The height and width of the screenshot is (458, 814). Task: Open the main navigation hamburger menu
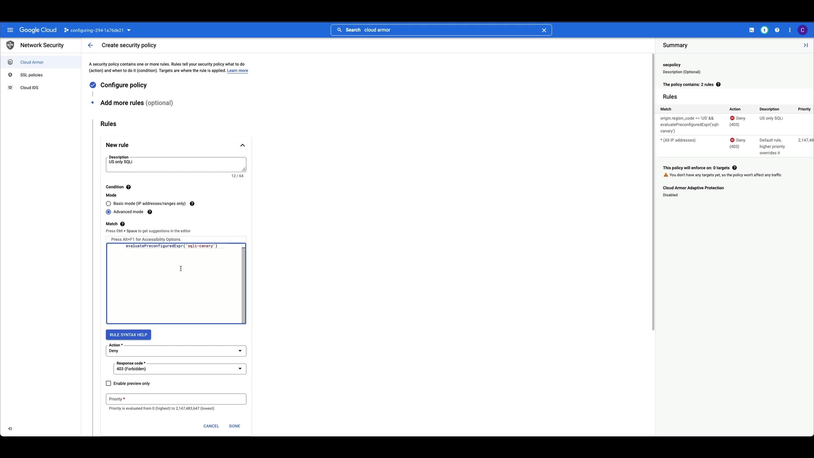[10, 30]
